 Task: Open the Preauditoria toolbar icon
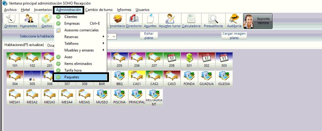point(213,21)
